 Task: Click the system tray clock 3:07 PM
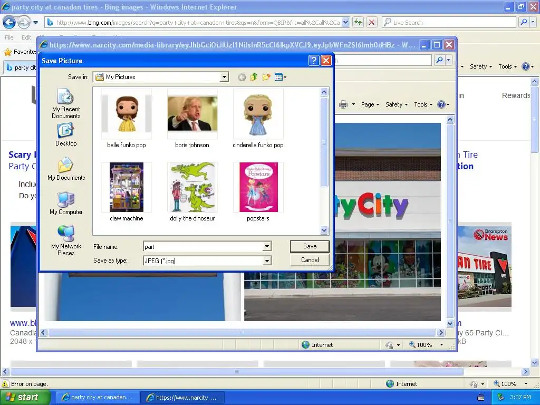click(x=520, y=397)
